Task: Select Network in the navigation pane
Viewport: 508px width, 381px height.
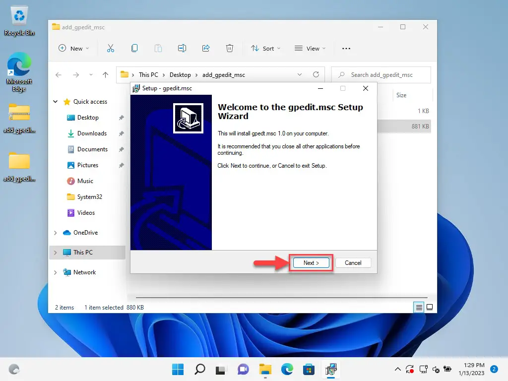Action: coord(84,272)
